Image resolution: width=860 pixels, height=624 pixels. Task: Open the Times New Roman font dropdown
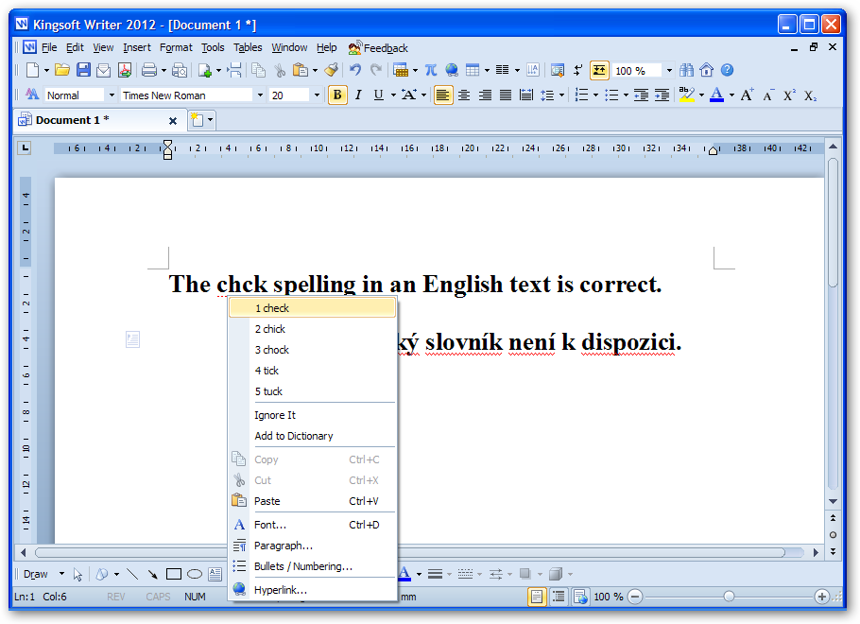point(260,95)
